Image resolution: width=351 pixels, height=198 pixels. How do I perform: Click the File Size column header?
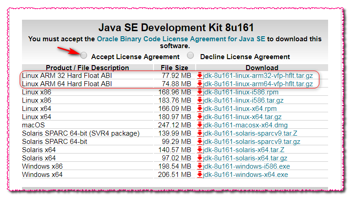[x=175, y=68]
